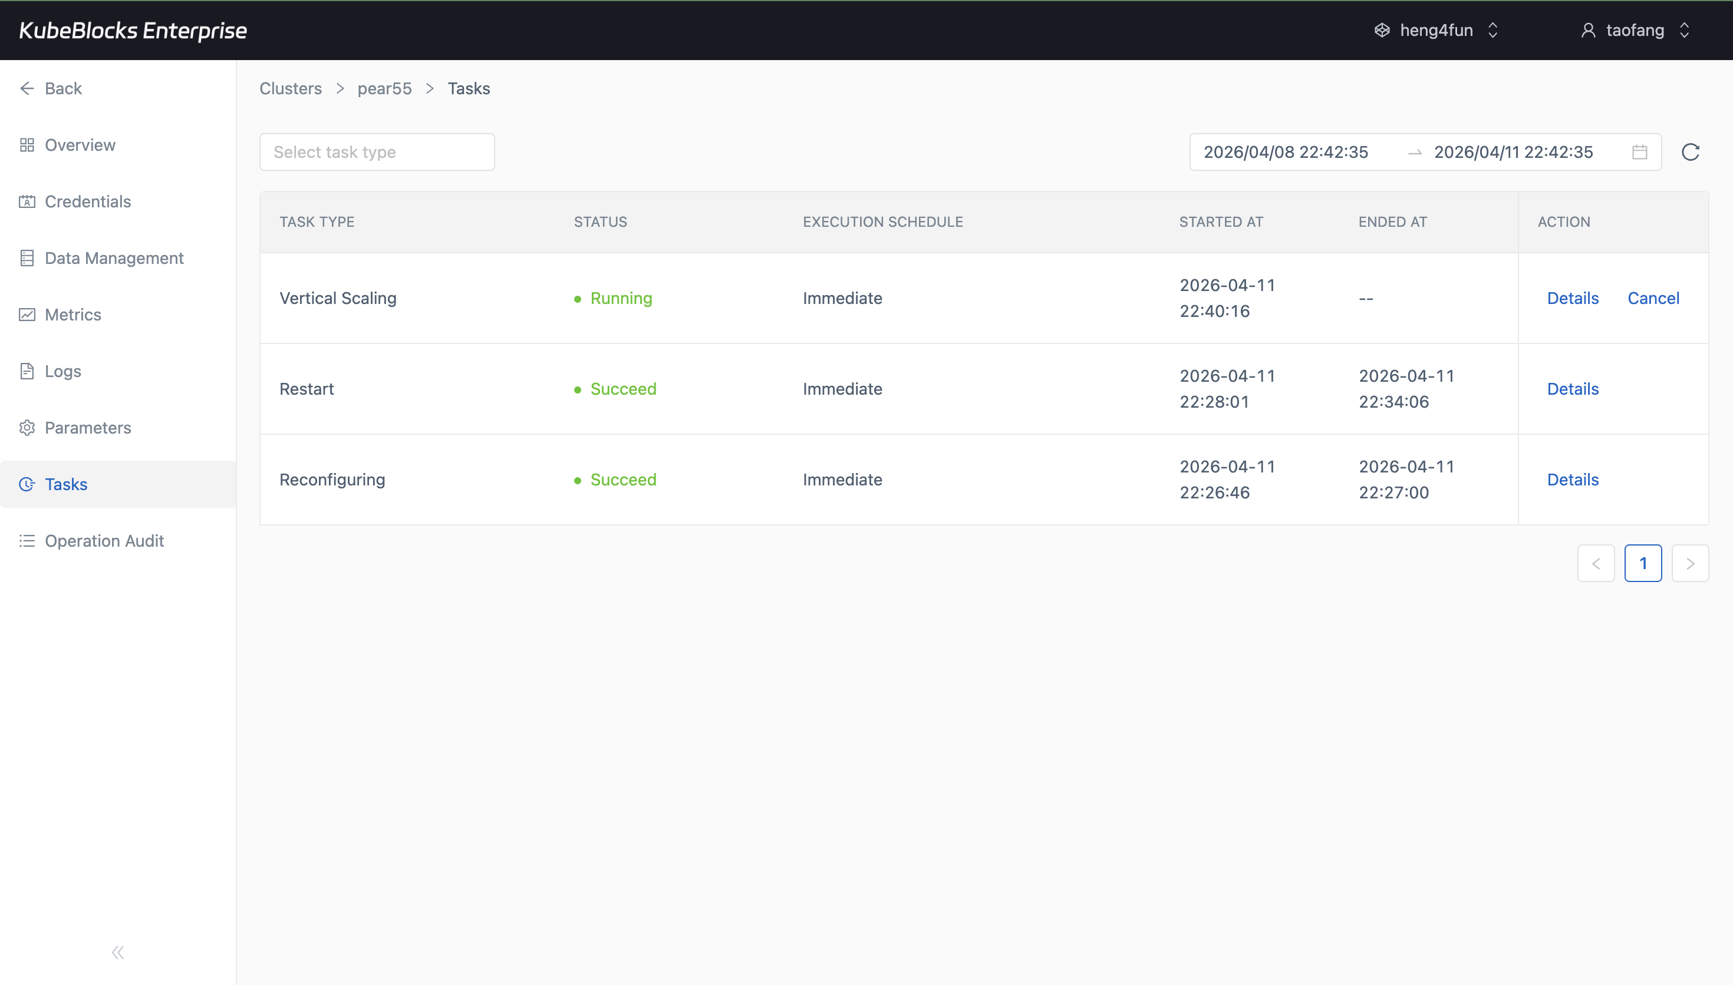This screenshot has height=985, width=1733.
Task: Go back using the Back arrow
Action: click(27, 88)
